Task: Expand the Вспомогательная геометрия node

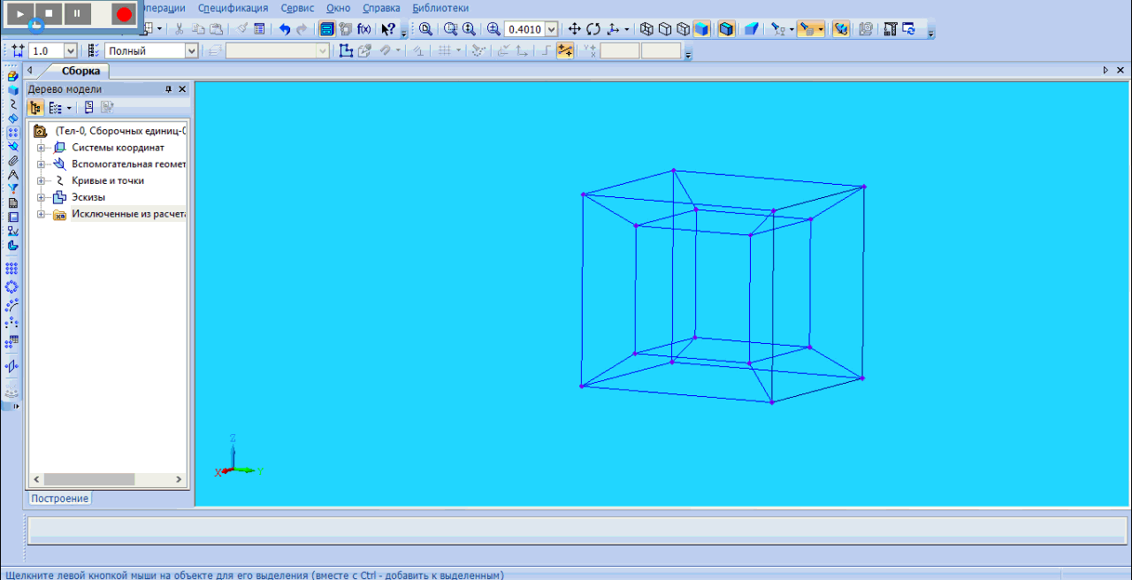Action: [41, 164]
